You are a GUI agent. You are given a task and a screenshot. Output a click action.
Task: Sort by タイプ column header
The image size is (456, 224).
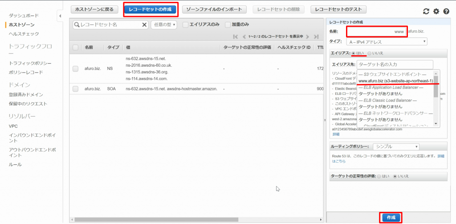click(x=113, y=47)
